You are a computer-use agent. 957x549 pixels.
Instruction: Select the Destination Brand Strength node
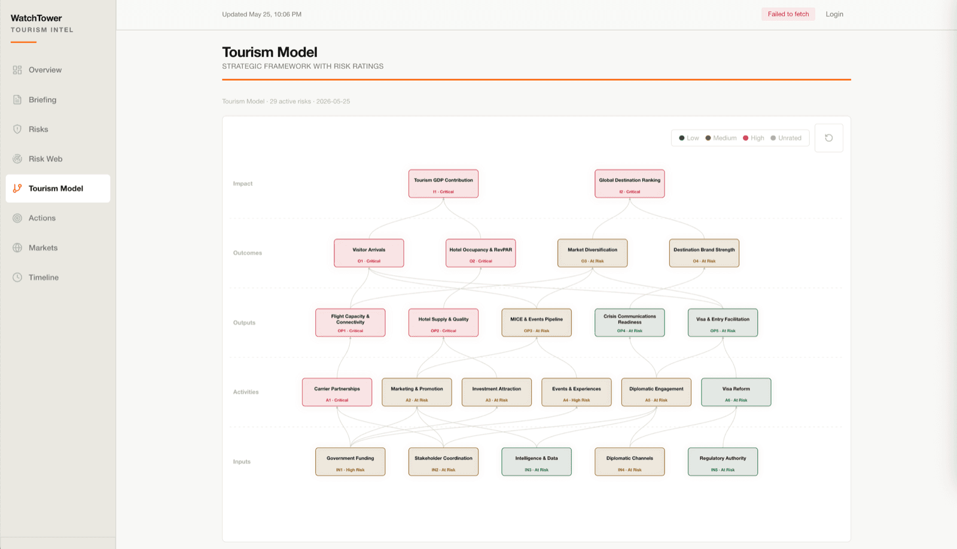(704, 253)
